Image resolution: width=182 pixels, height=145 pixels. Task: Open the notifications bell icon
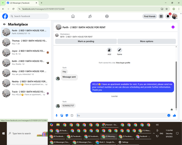pos(168,16)
